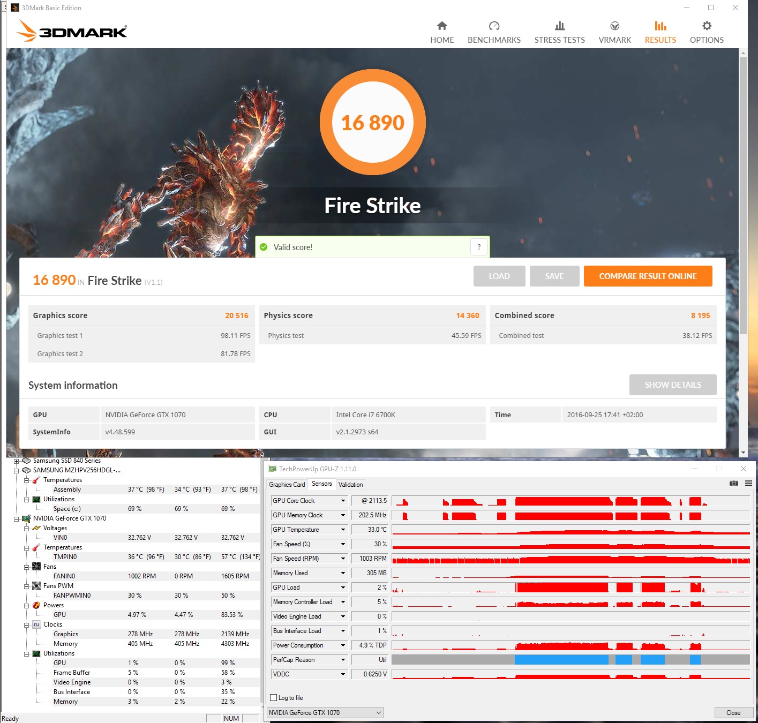Open the GPU Memory Clock sensor dropdown
This screenshot has height=723, width=758.
pyautogui.click(x=343, y=515)
